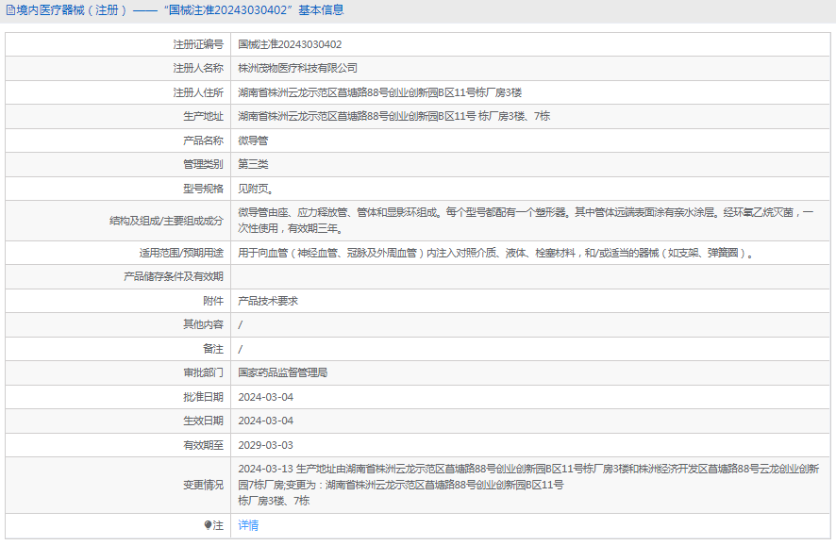The height and width of the screenshot is (545, 836).
Task: Click the lightbulb icon beside 注
Action: (x=208, y=525)
